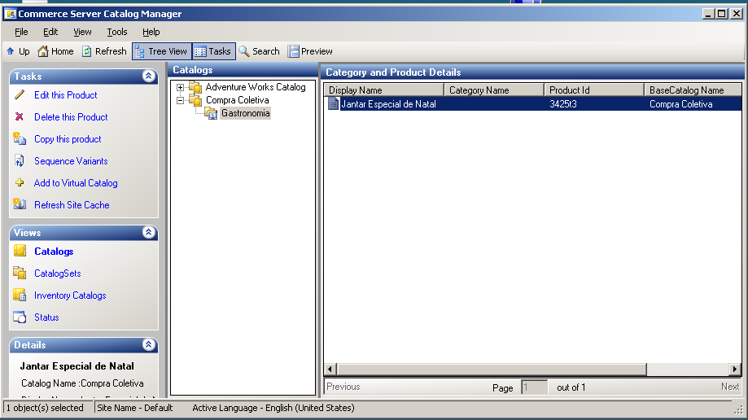Screen dimensions: 748x420
Task: Click the Home house icon
Action: [x=43, y=50]
